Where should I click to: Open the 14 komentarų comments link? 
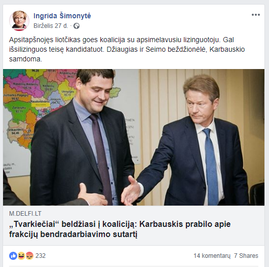[212, 256]
